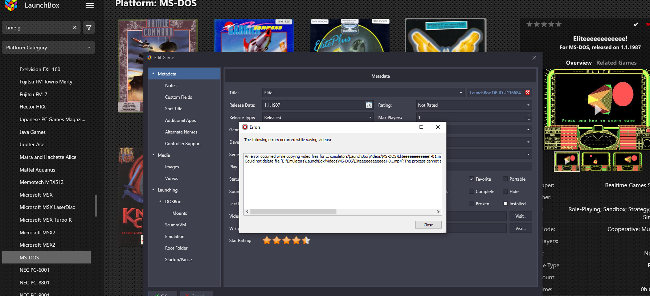The height and width of the screenshot is (296, 650).
Task: Open the Custom Fields page
Action: [x=178, y=97]
